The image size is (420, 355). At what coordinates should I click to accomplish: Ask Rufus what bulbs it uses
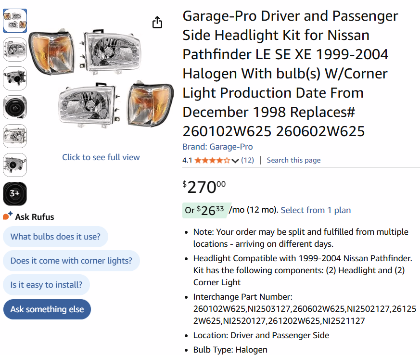point(55,237)
